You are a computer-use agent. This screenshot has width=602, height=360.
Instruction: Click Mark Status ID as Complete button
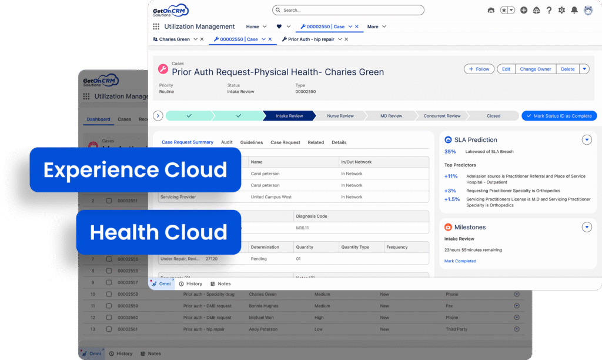click(559, 116)
